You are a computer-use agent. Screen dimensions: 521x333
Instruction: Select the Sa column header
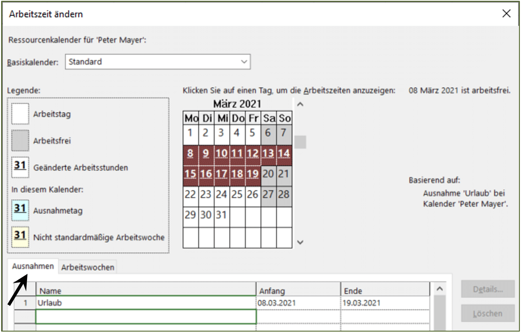269,118
